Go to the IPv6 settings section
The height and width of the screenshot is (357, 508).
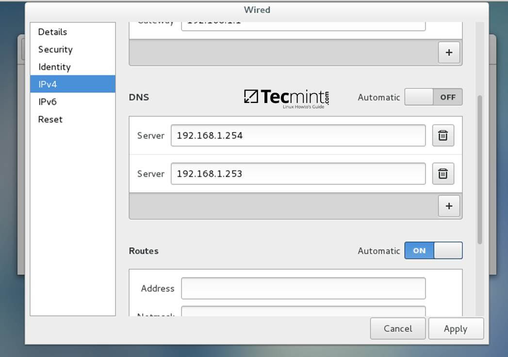48,102
